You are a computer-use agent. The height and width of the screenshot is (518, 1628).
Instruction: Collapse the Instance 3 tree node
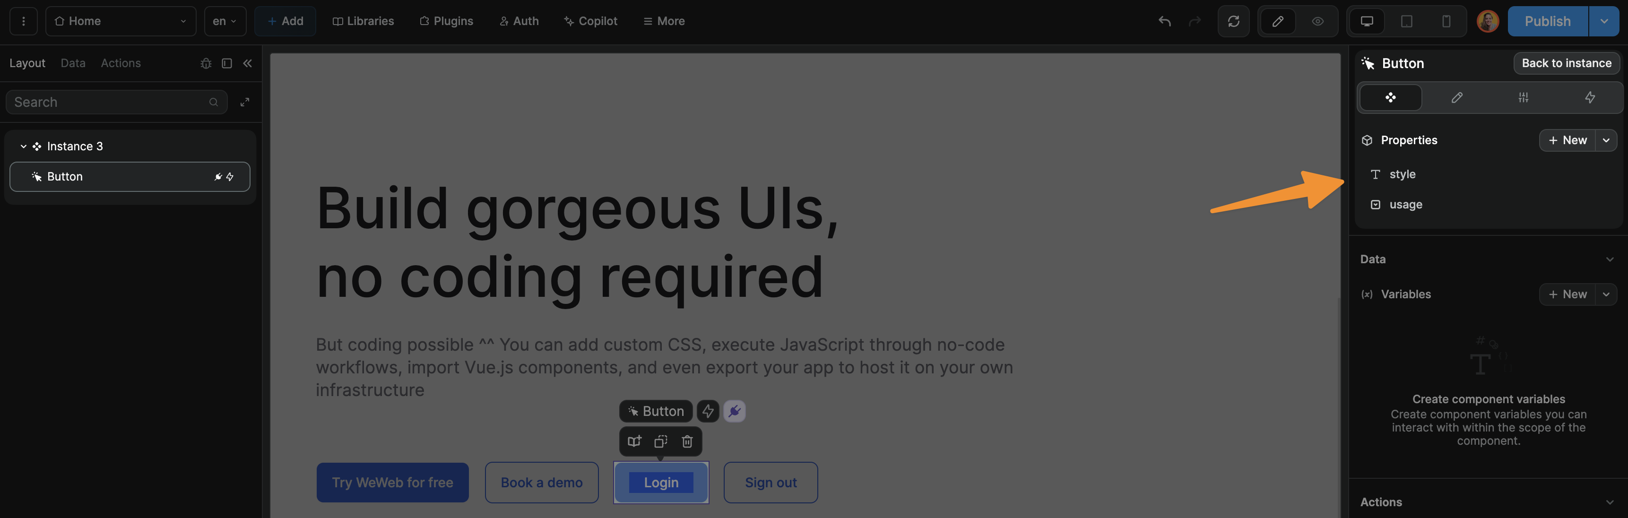(23, 147)
